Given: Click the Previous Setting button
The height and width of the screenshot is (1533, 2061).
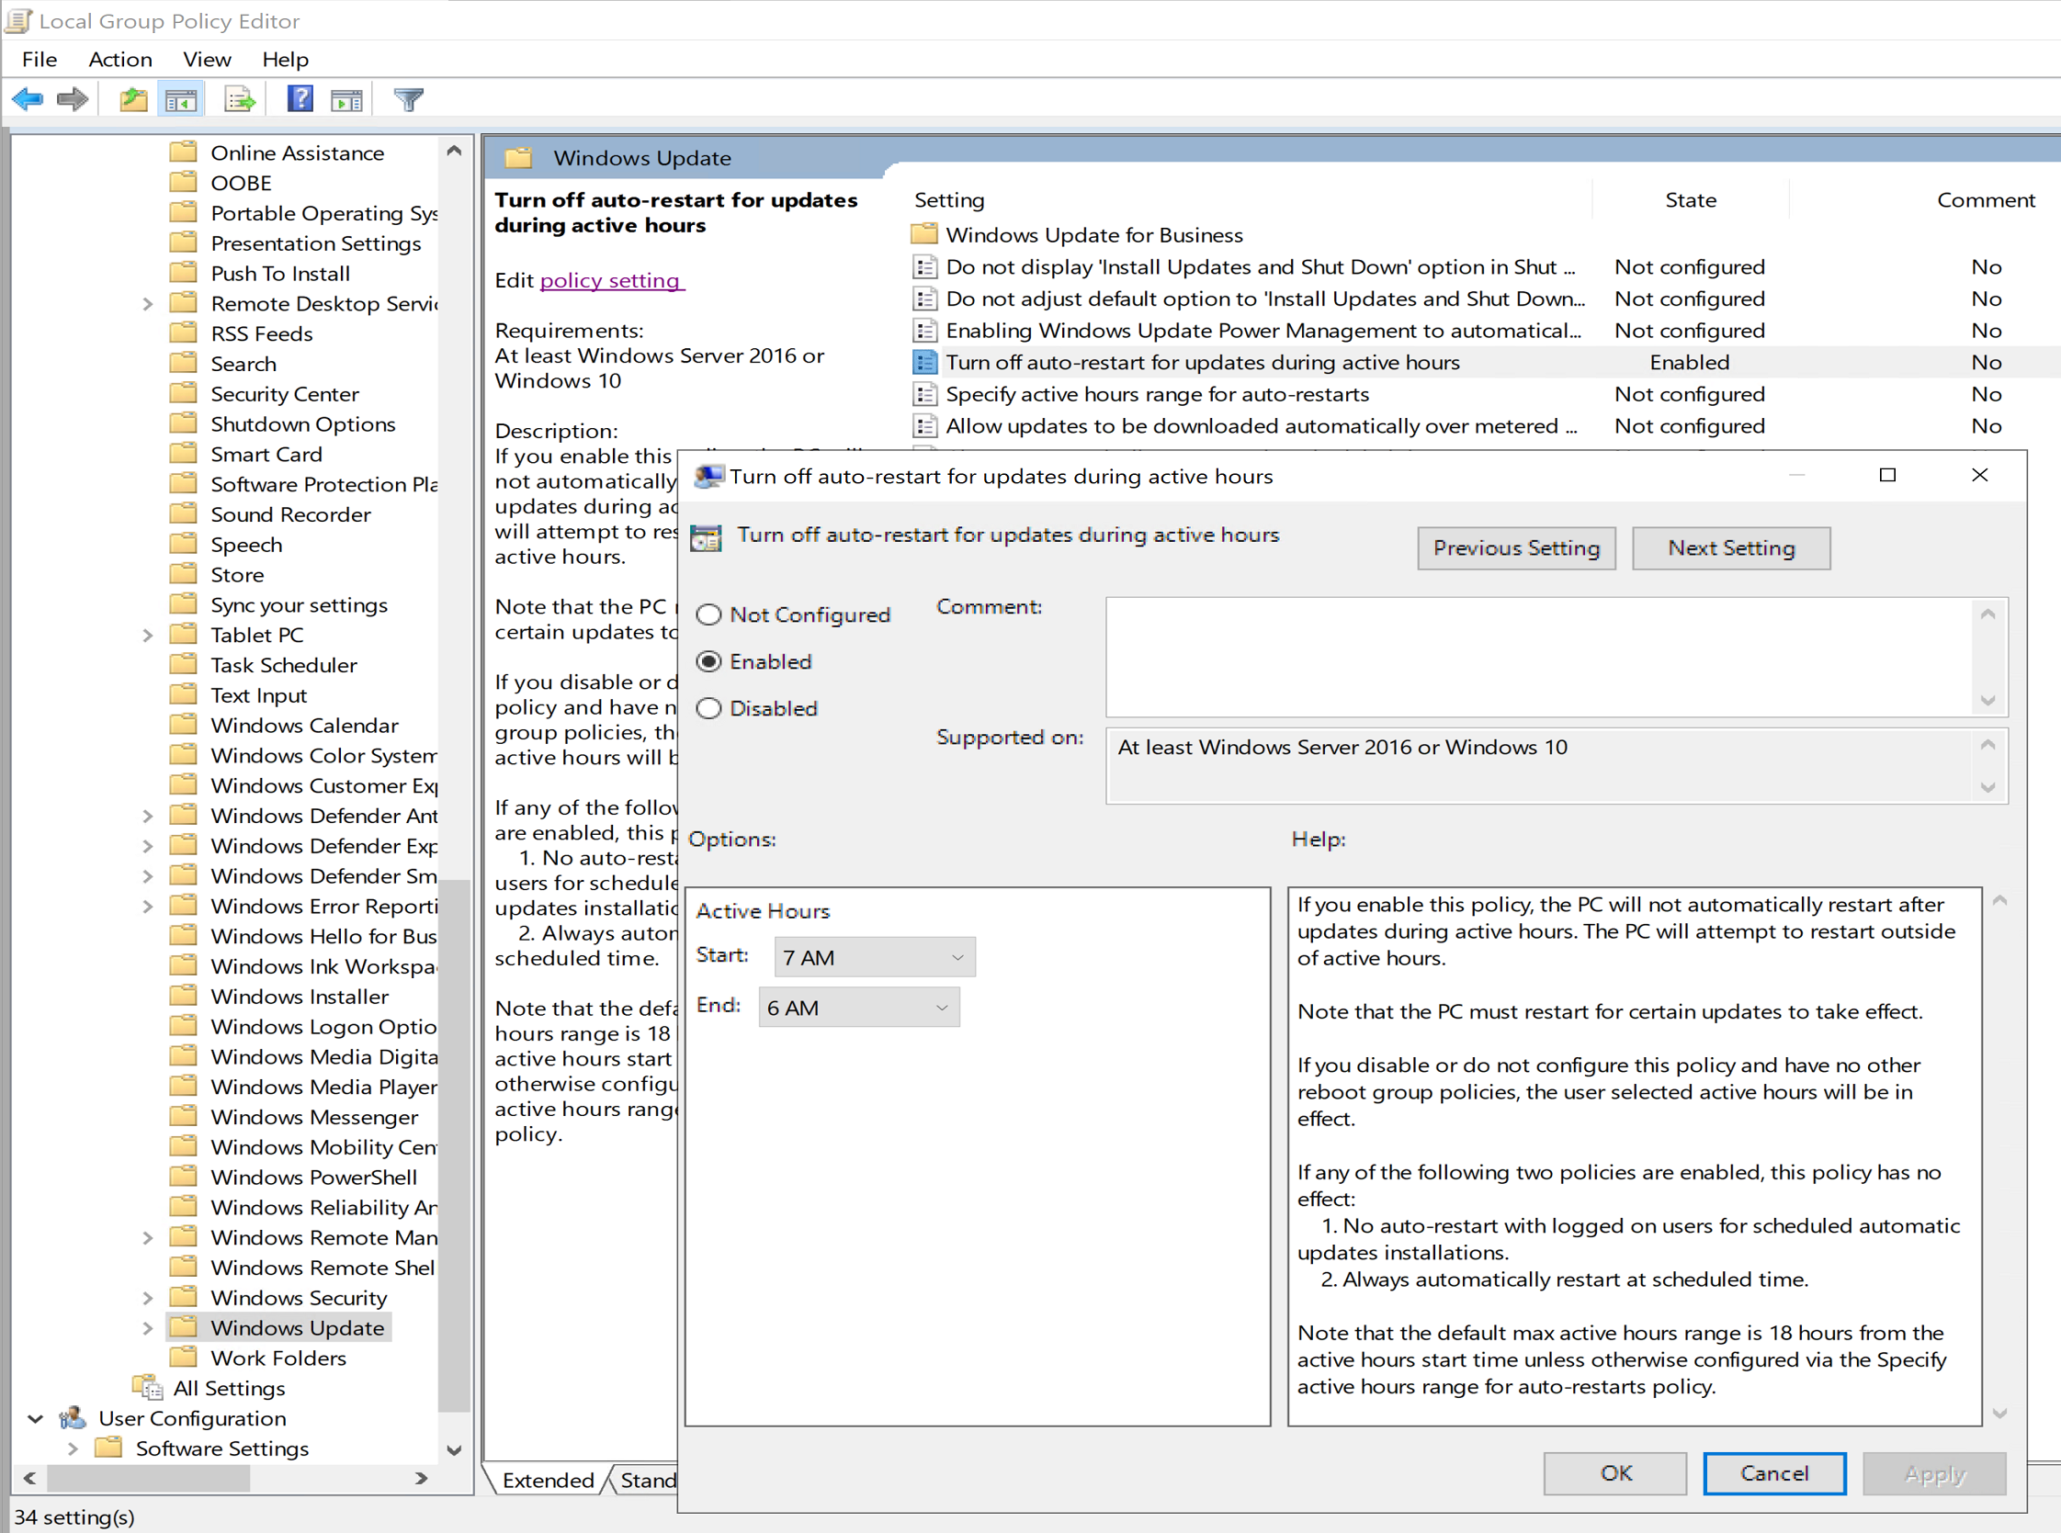Looking at the screenshot, I should (x=1515, y=547).
